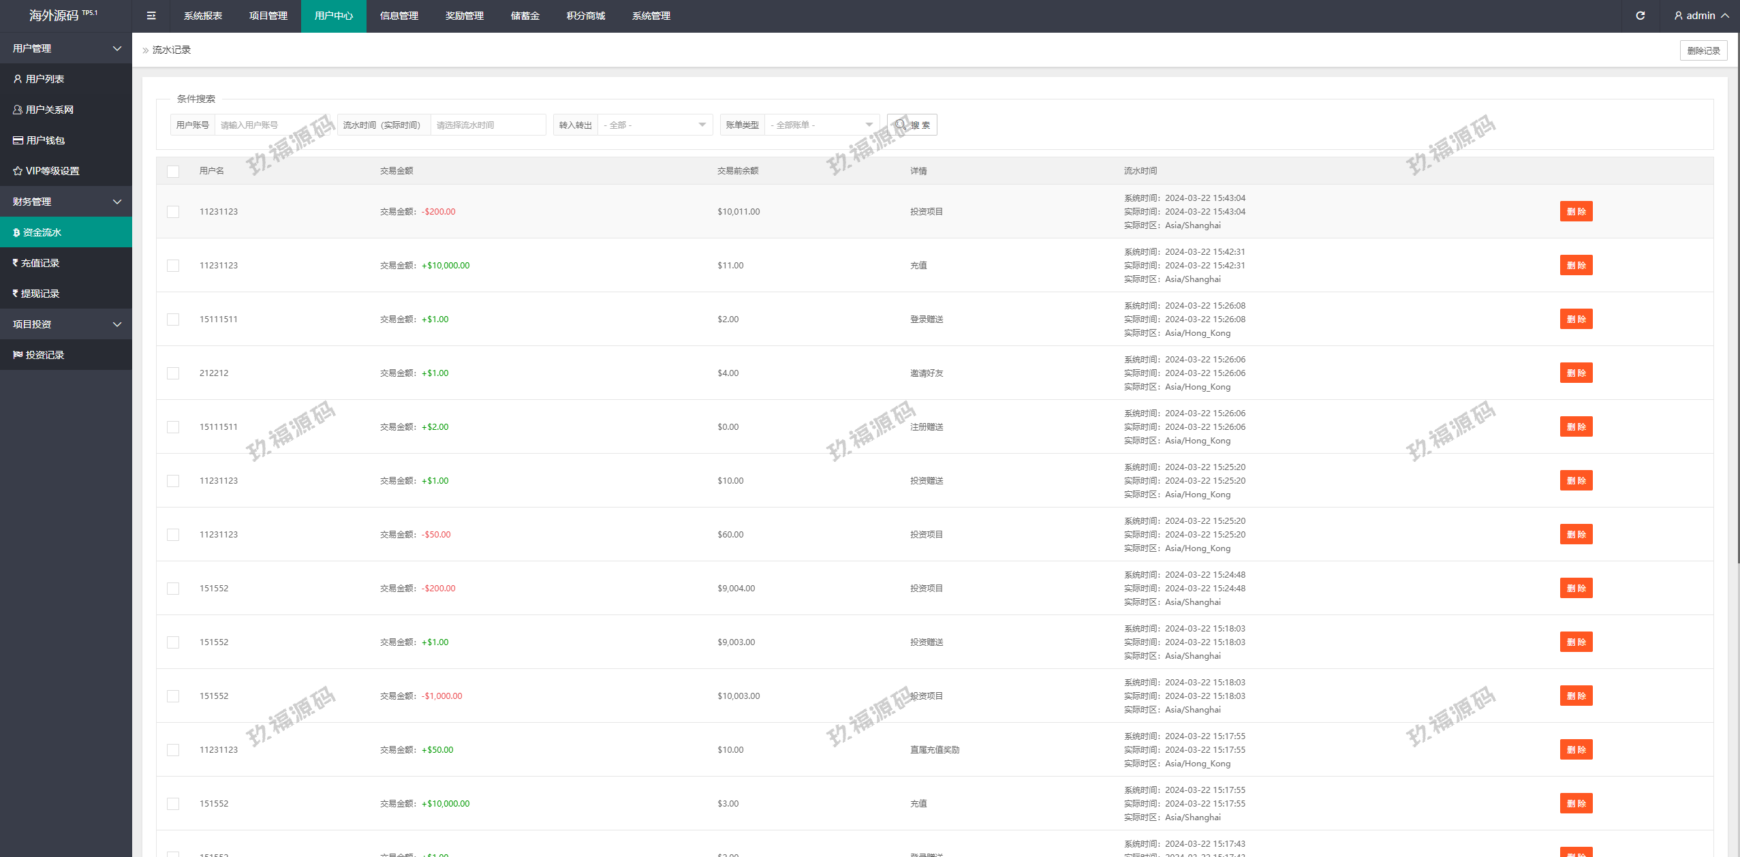Click the refresh icon in top bar

[1641, 16]
